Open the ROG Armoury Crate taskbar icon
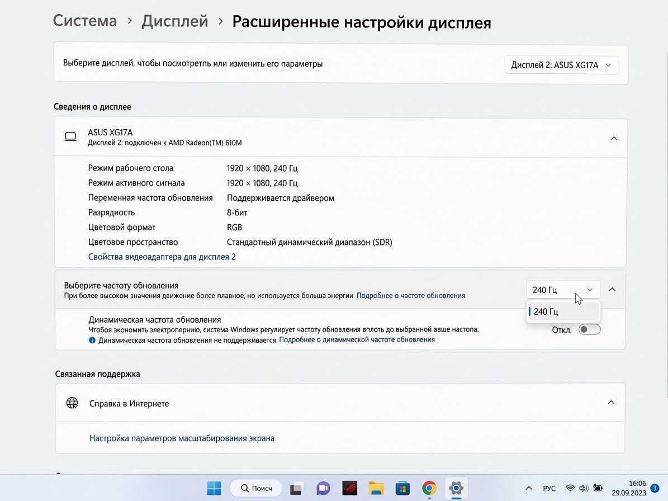 350,488
